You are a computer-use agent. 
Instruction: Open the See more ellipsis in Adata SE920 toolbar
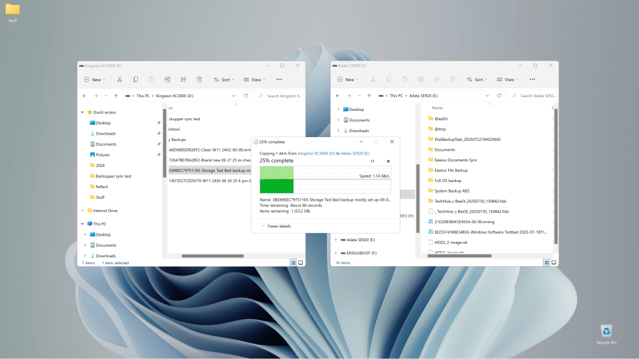(532, 79)
